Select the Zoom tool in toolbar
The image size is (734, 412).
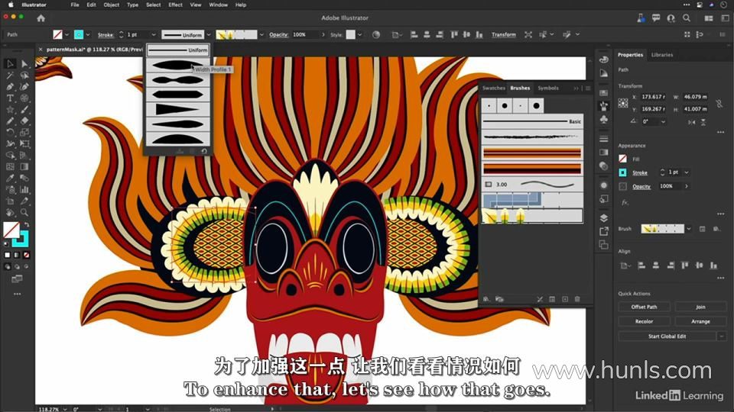(x=24, y=213)
